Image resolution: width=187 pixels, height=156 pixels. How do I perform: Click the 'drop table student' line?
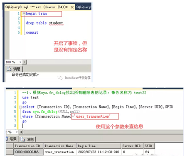click(x=44, y=23)
